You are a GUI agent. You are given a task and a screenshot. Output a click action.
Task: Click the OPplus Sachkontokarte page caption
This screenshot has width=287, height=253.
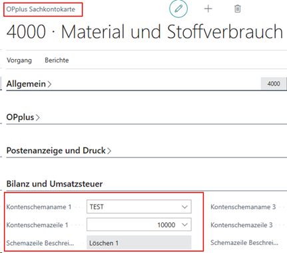[41, 9]
